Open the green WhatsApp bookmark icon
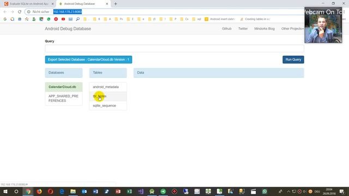The width and height of the screenshot is (349, 196). pos(49,19)
